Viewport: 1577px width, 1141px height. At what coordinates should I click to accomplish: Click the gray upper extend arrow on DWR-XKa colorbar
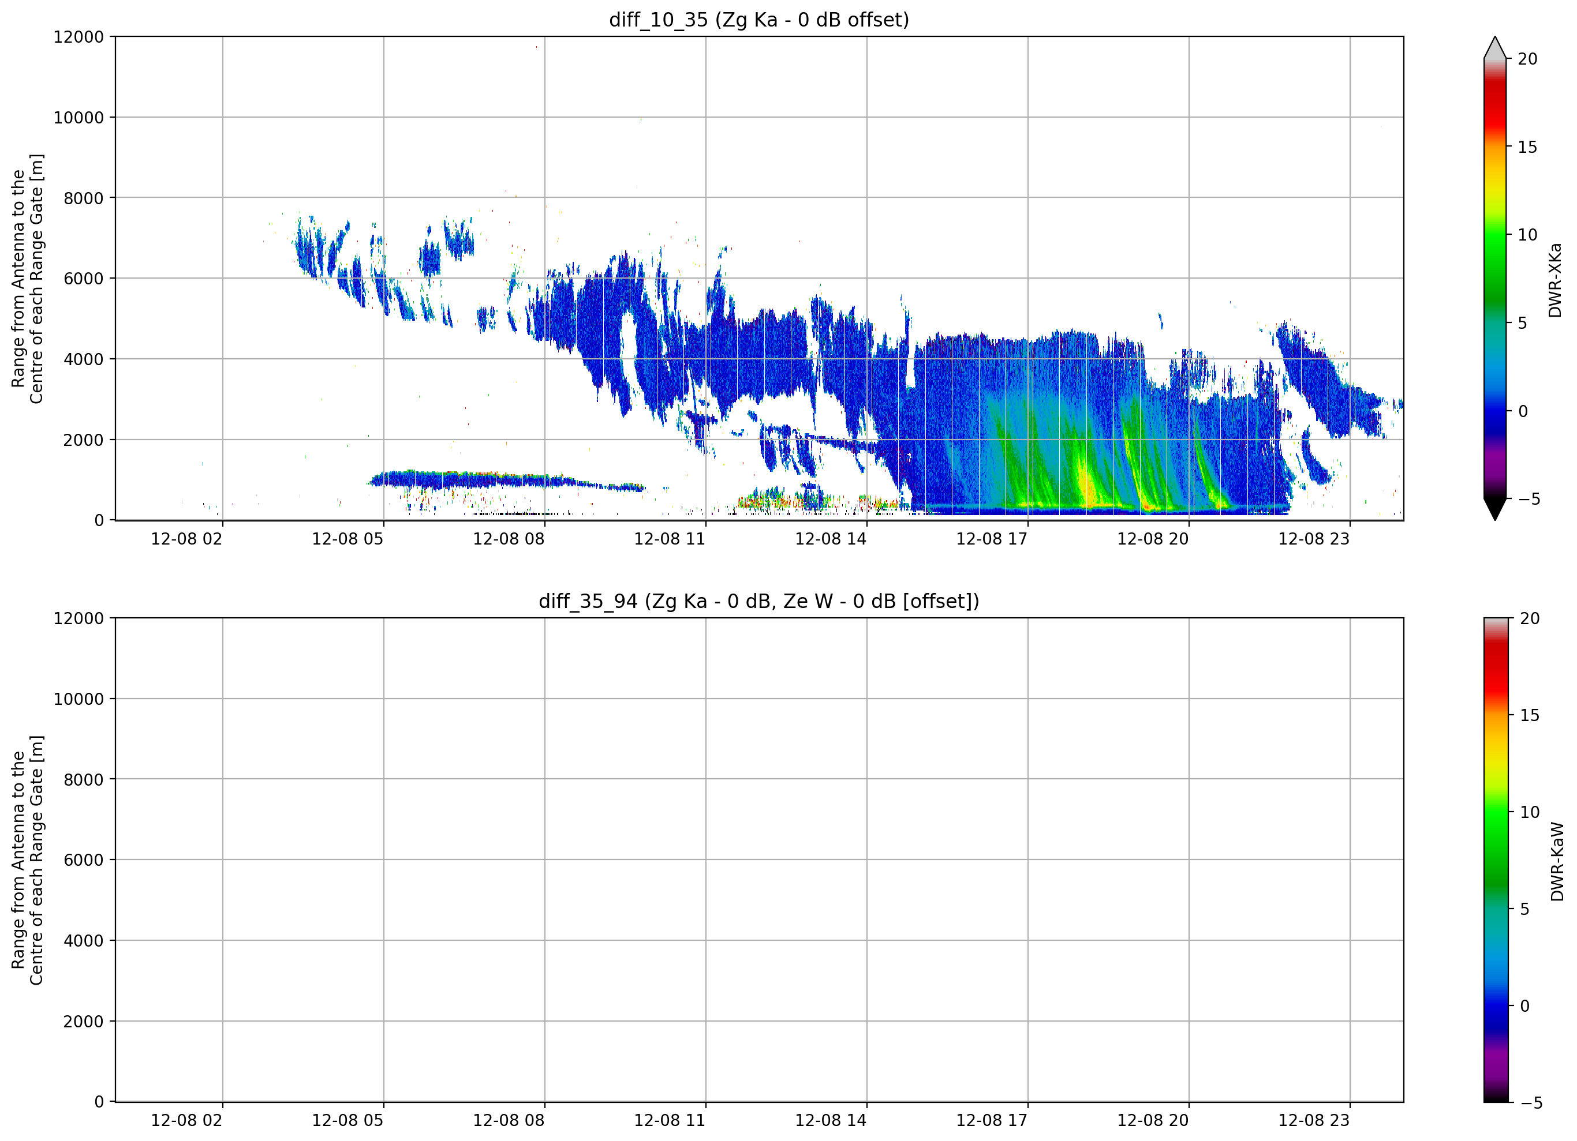pyautogui.click(x=1495, y=48)
